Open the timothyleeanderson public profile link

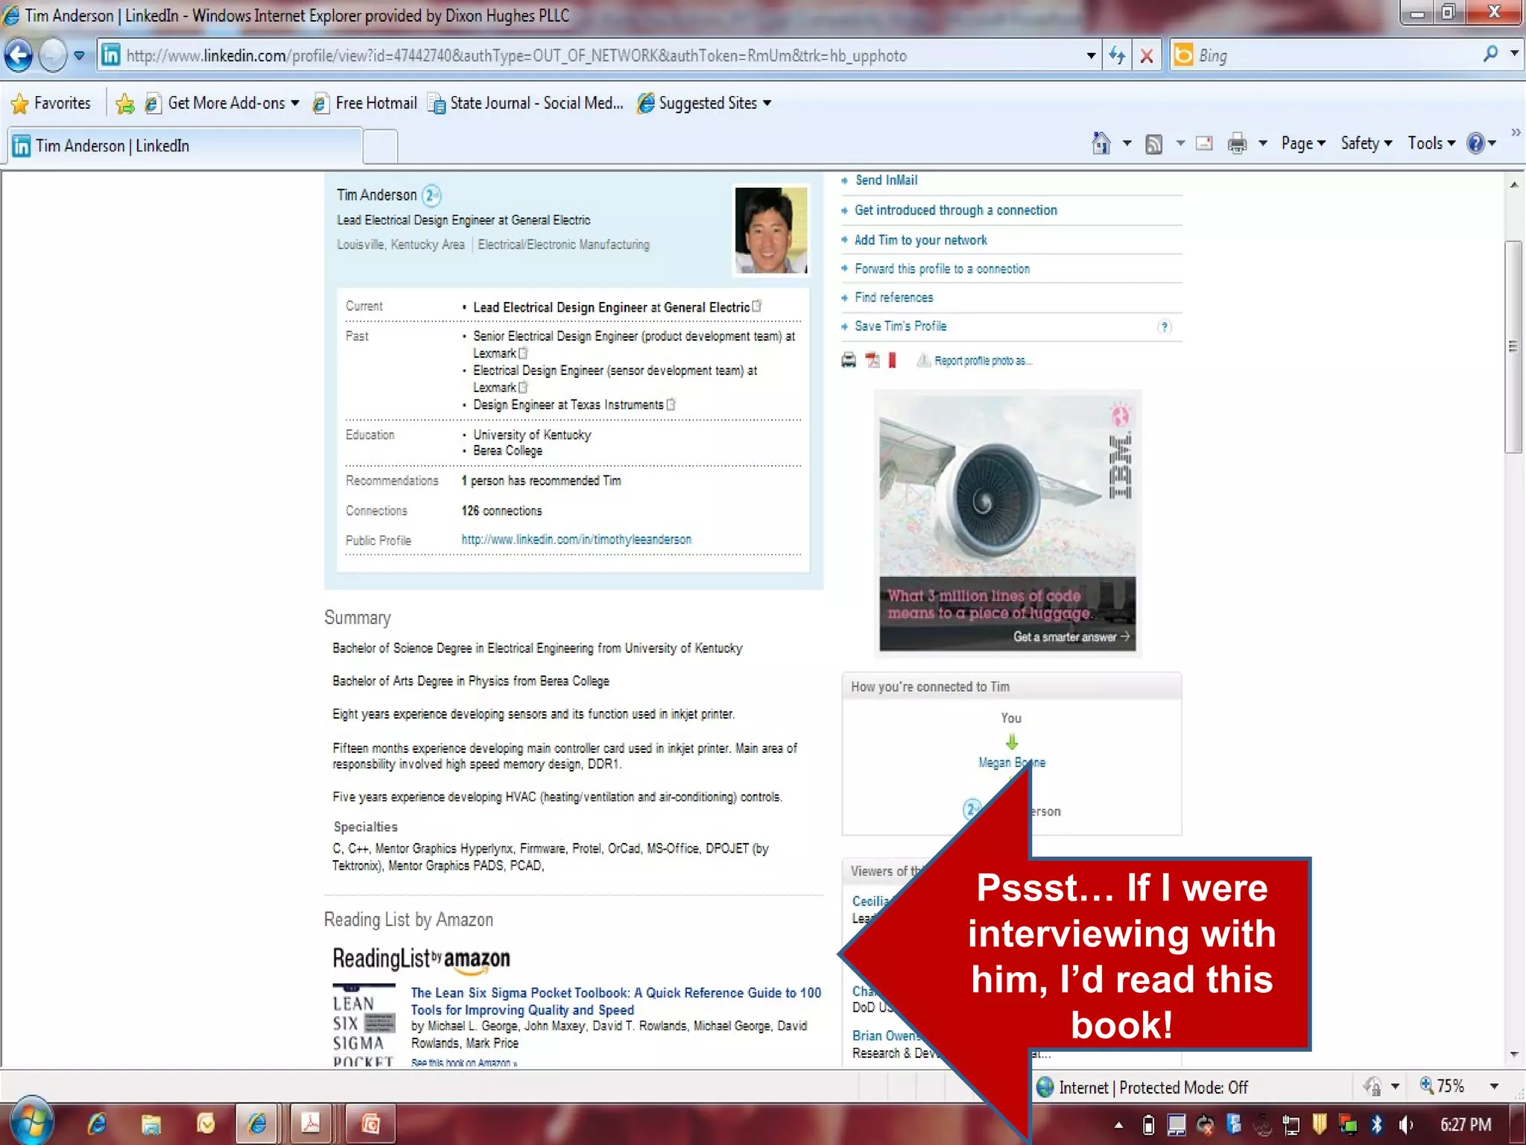[x=576, y=539]
